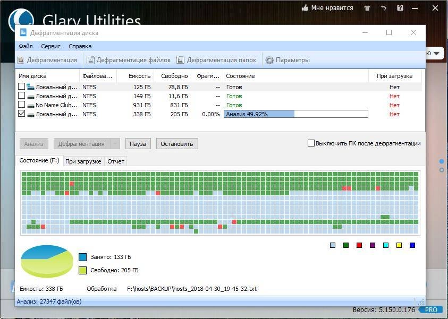Click Анализ: 27347 файл(ов) status text
This screenshot has width=448, height=319.
[x=49, y=301]
